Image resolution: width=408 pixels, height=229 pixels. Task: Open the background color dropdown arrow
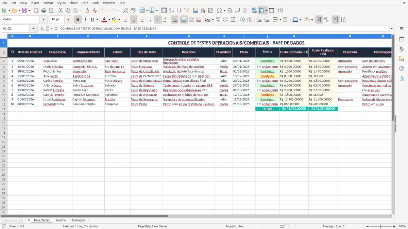pyautogui.click(x=119, y=20)
